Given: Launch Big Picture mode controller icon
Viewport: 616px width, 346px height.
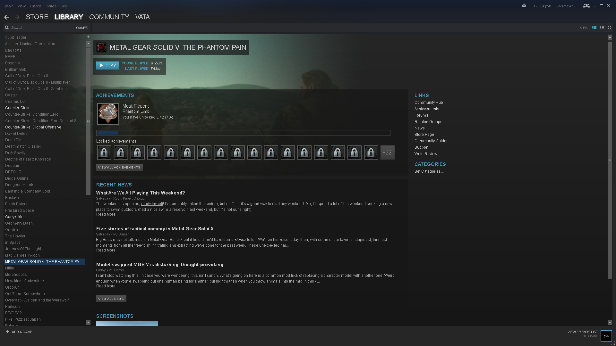Looking at the screenshot, I should (586, 6).
